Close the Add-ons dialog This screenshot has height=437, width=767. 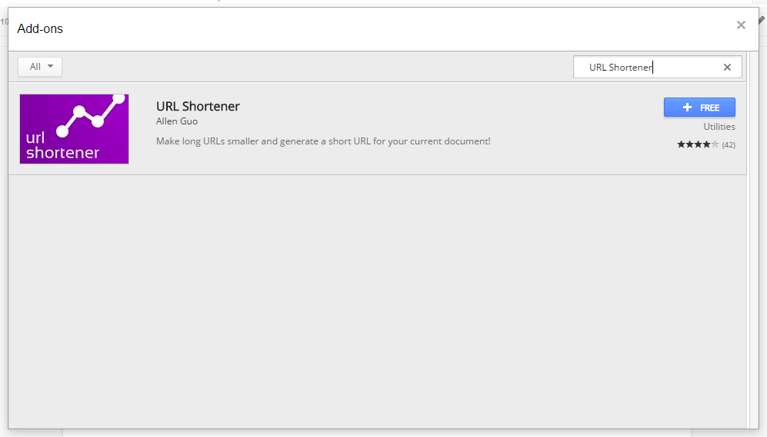pyautogui.click(x=741, y=25)
